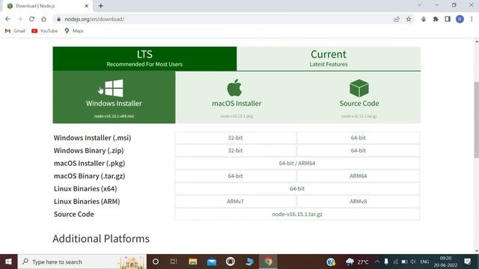This screenshot has width=479, height=269.
Task: Click the weather 27°C taskbar widget
Action: [357, 262]
